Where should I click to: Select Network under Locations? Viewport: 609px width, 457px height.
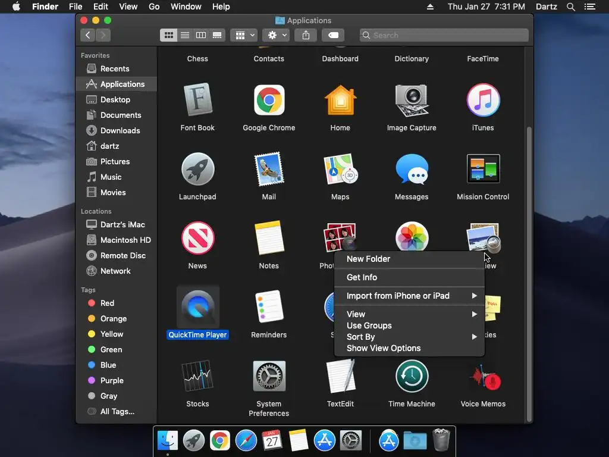[x=117, y=271]
